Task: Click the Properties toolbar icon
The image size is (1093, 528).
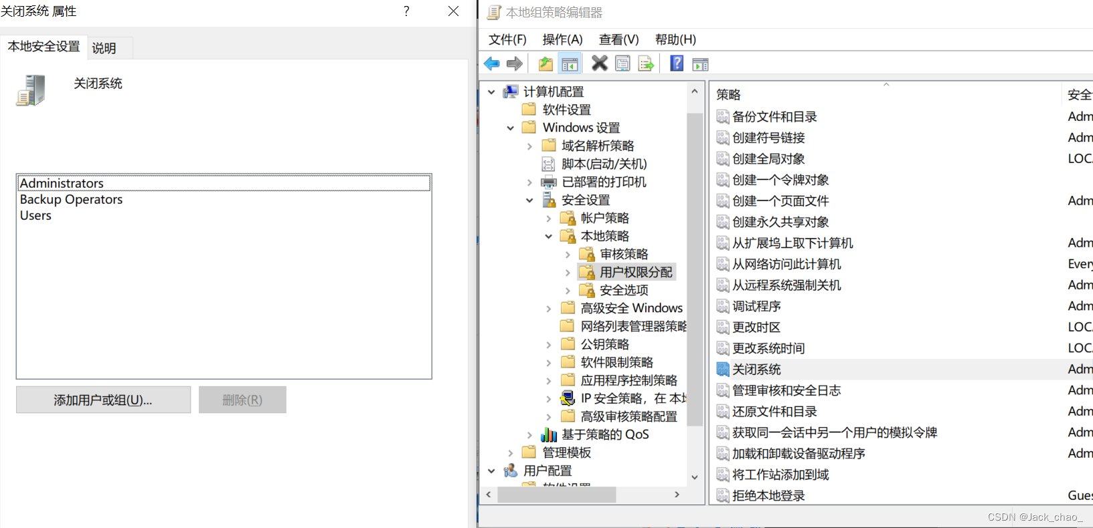Action: (622, 64)
